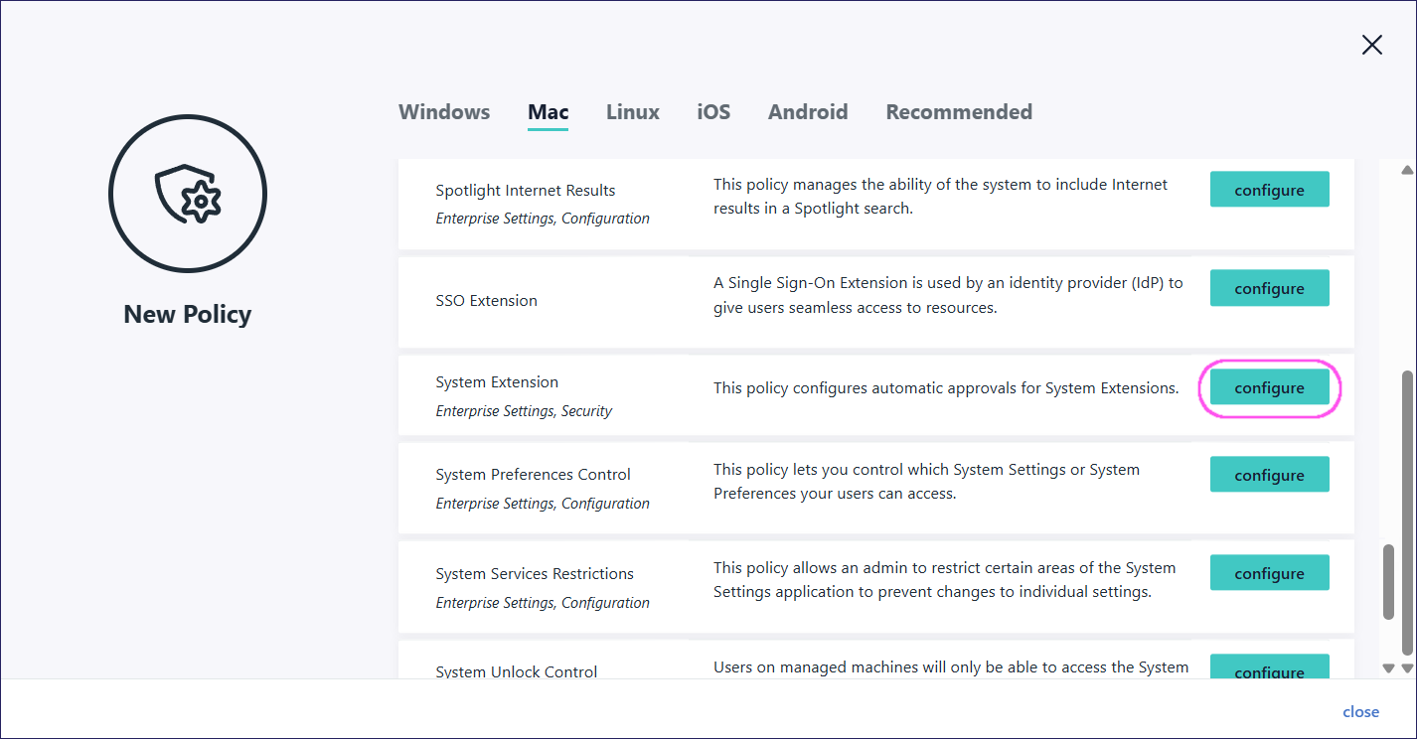Click the scrollbar down arrow
The height and width of the screenshot is (739, 1417).
tap(1406, 668)
